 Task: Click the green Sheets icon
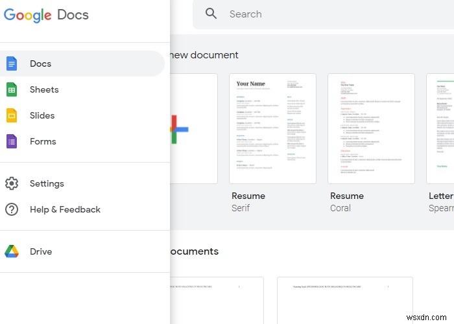coord(12,89)
